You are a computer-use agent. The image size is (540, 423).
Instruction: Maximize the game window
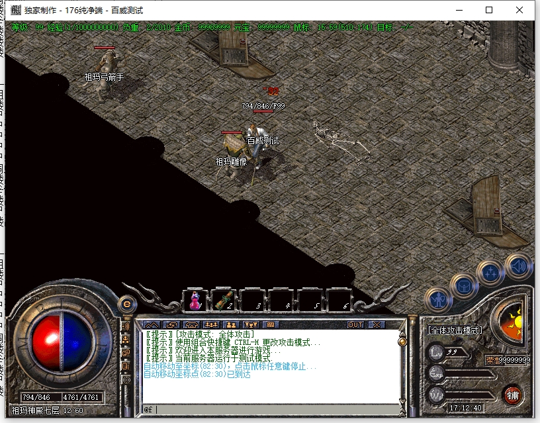pyautogui.click(x=489, y=10)
